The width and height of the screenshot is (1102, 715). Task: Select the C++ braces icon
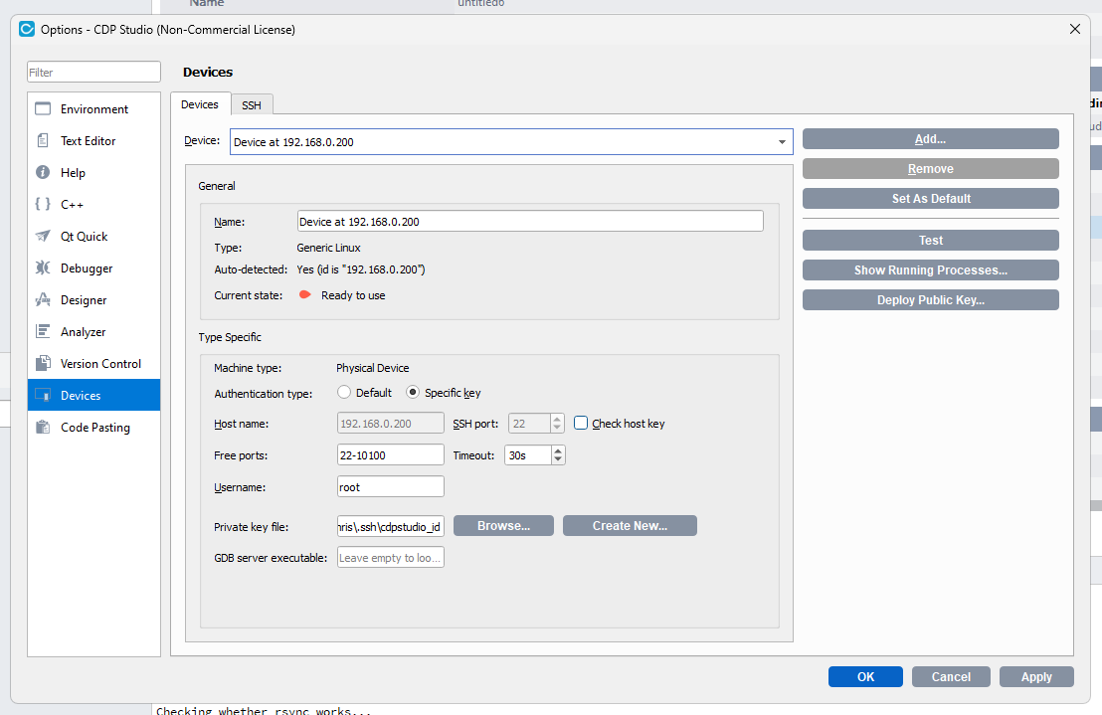click(43, 204)
